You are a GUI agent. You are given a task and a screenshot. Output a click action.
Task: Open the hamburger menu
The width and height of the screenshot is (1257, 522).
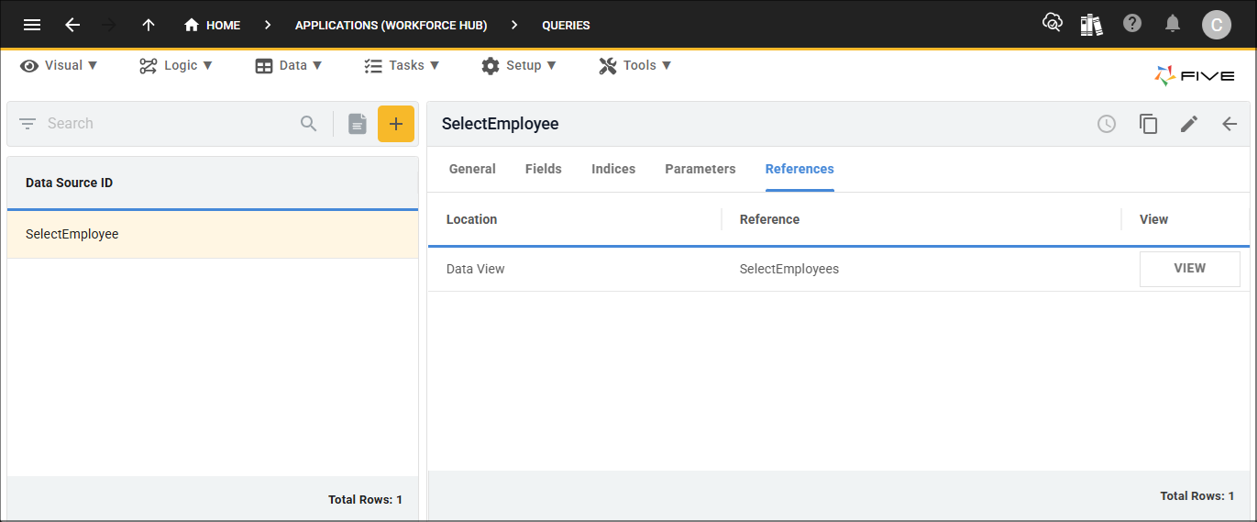tap(32, 25)
